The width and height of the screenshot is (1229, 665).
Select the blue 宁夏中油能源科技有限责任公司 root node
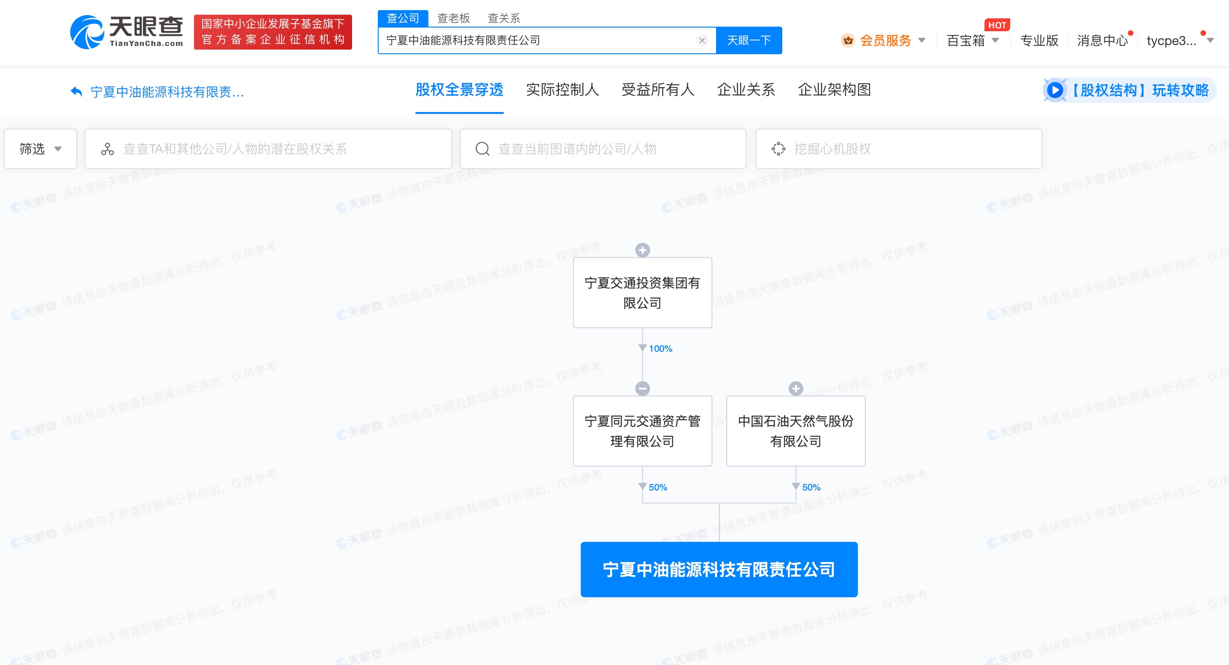pyautogui.click(x=718, y=569)
